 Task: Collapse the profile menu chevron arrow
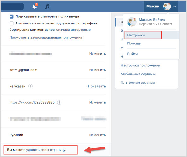click(x=175, y=7)
